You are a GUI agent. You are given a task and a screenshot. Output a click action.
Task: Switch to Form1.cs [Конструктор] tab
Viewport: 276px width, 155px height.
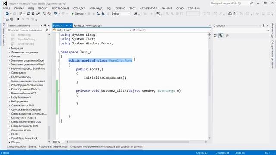tap(88, 25)
